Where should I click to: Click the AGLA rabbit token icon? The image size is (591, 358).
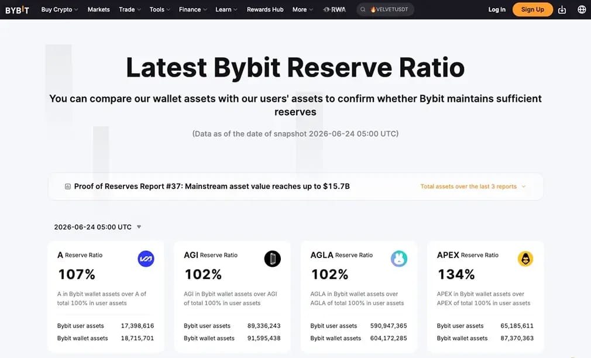398,259
